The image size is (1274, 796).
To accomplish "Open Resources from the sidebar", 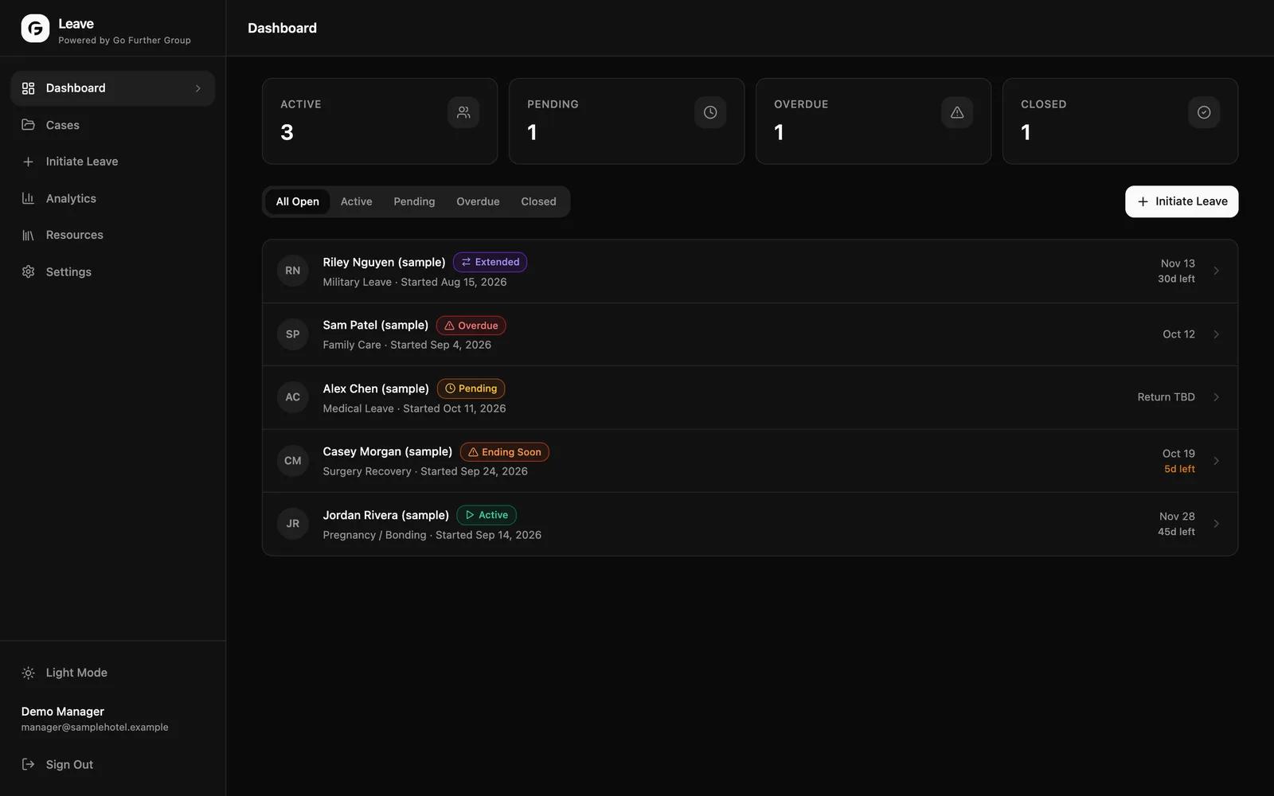I will click(x=113, y=235).
